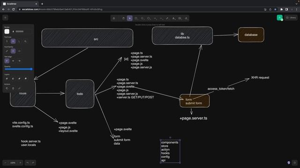Screen dimensions: 300x168
Task: Reset zoom at 100% label
Action: (x=13, y=163)
